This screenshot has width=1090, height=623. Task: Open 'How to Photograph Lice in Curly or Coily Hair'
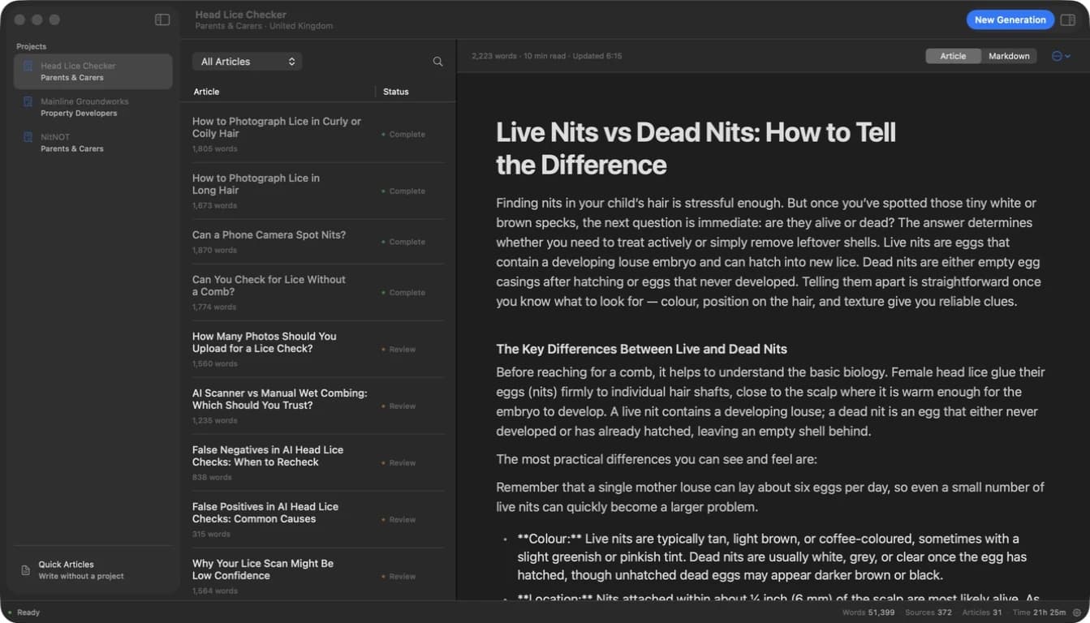point(318,135)
